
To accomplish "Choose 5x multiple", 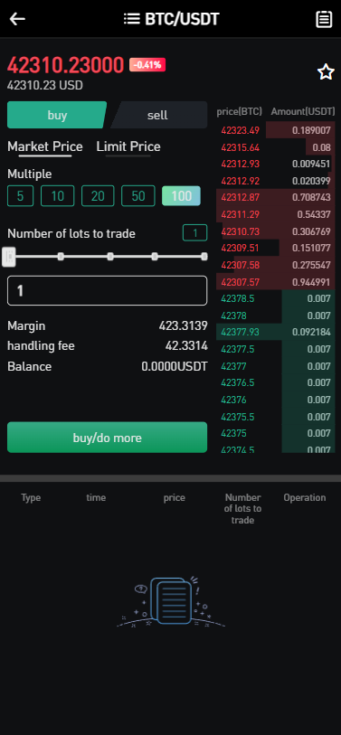I will (20, 196).
